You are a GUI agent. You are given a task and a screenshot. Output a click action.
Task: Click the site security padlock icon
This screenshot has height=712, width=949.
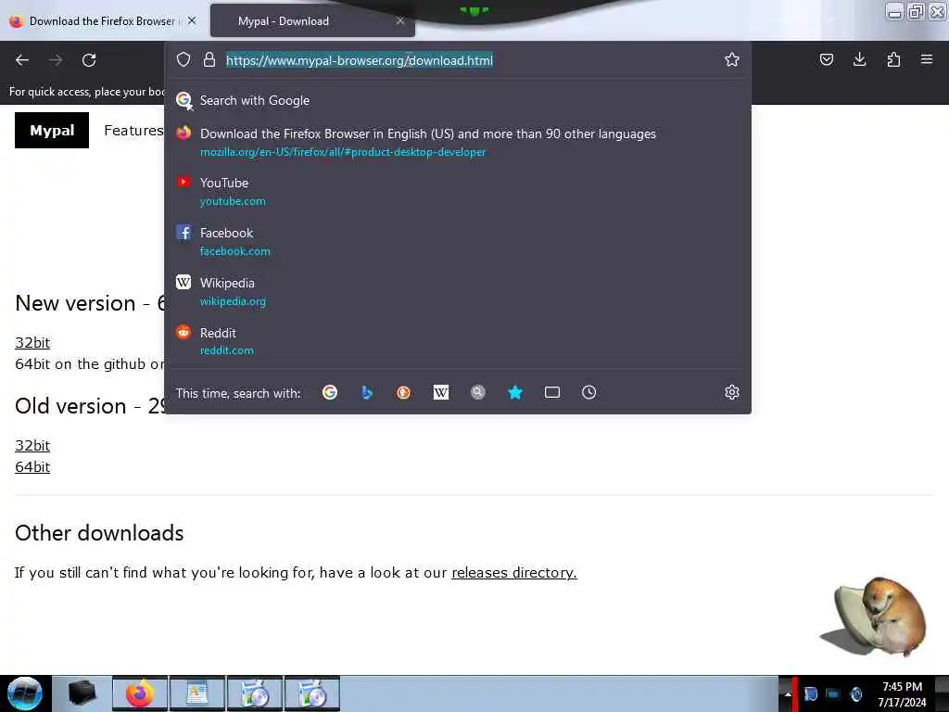tap(209, 59)
